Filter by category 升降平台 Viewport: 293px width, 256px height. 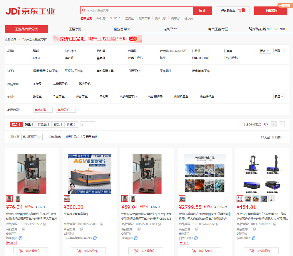(134, 71)
